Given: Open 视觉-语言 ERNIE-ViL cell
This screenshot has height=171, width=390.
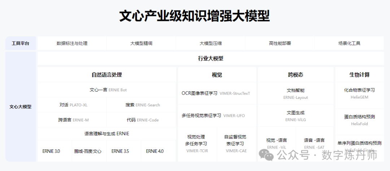Looking at the screenshot, I should 277,144.
